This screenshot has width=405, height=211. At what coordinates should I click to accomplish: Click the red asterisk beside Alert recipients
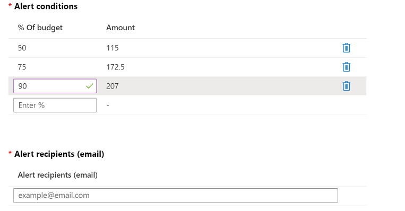10,153
